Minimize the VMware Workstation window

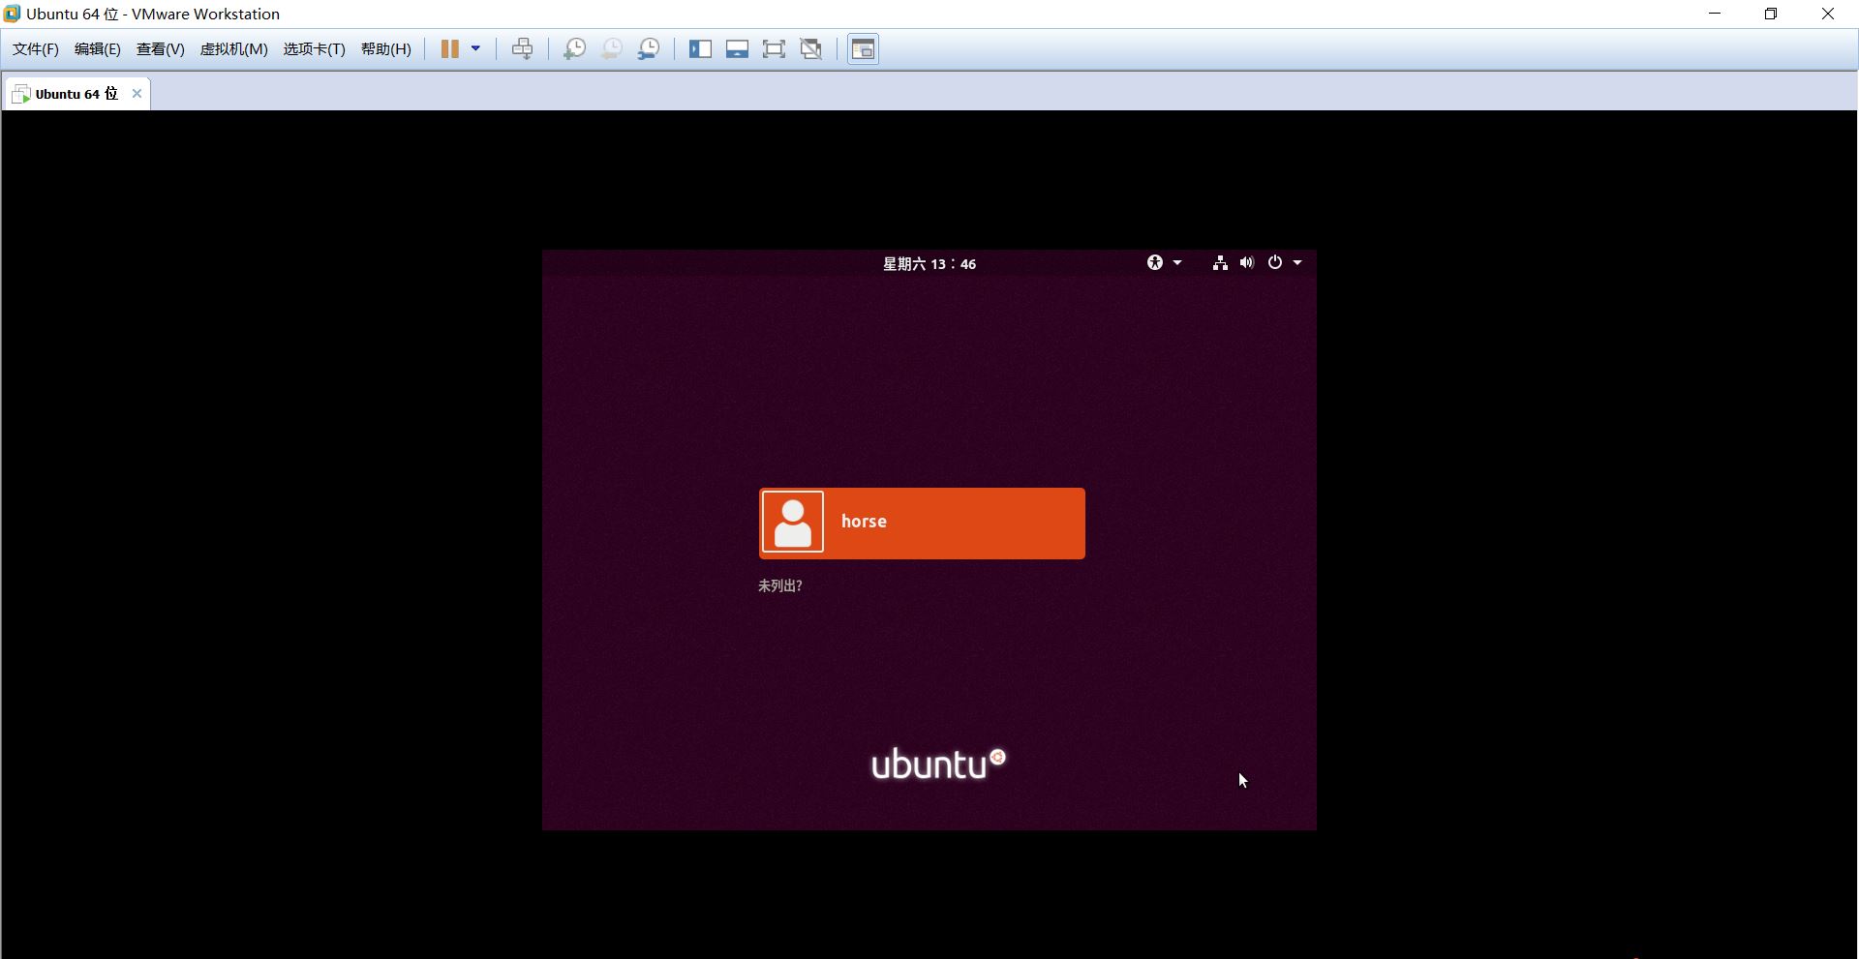coord(1715,14)
